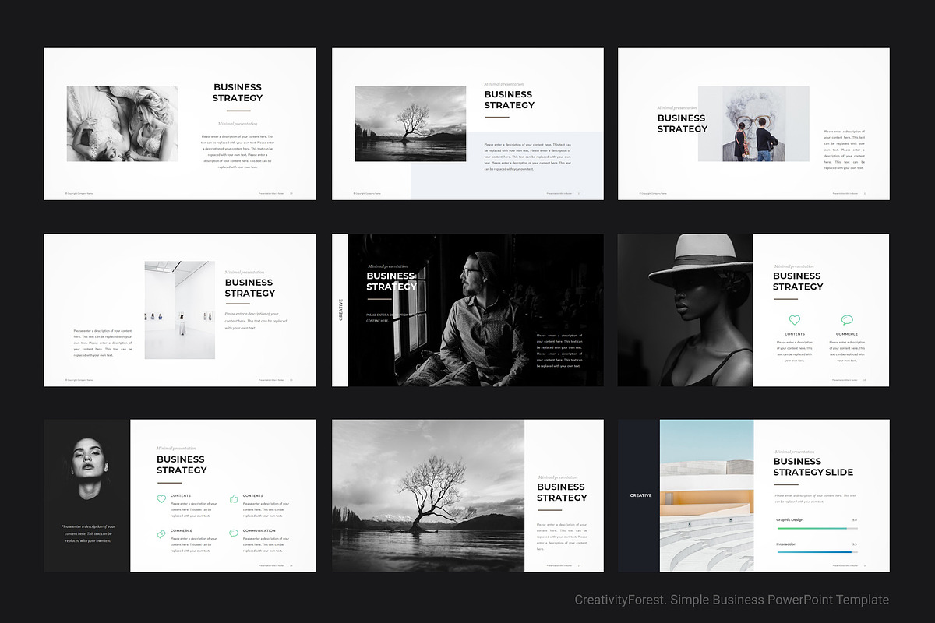Open the large lone tree lake photo slide
The width and height of the screenshot is (935, 623).
point(467,496)
